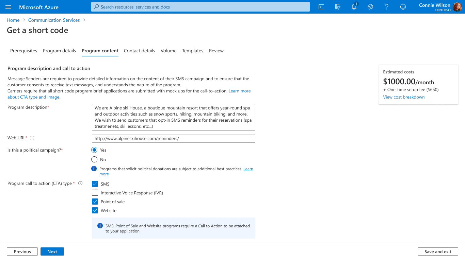Show the CTA type info tooltip
Screen dimensions: 465x261
(x=80, y=183)
